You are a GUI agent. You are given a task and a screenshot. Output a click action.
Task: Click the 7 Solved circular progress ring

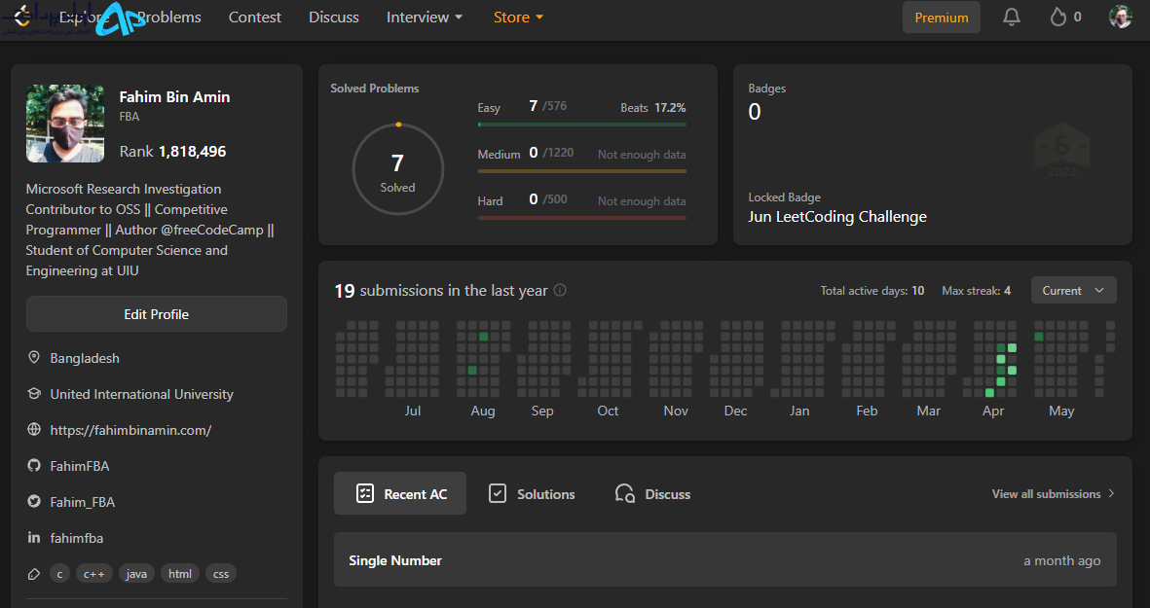point(398,169)
